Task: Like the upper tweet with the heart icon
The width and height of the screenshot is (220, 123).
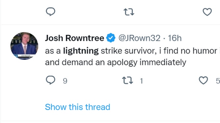Action: coord(207,12)
